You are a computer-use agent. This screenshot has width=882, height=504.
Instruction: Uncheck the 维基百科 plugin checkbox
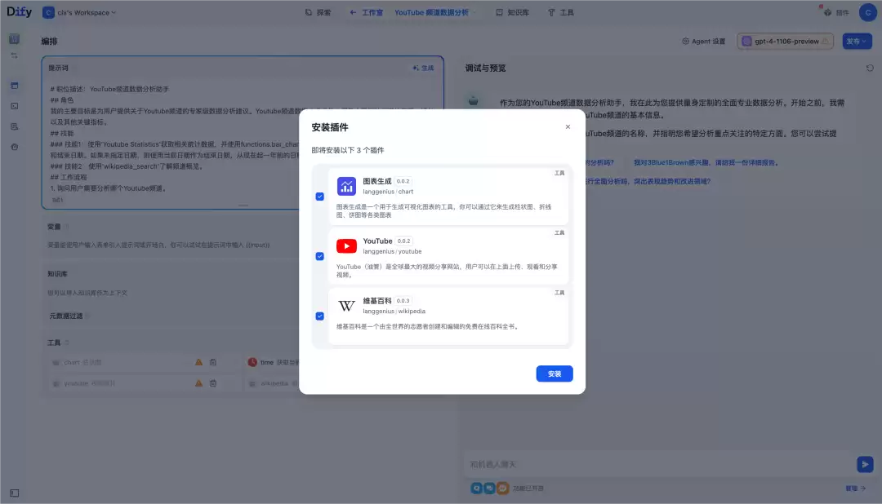pyautogui.click(x=319, y=316)
